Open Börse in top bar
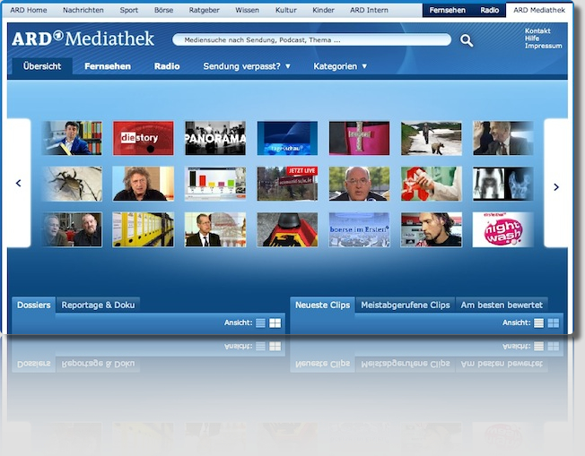 [163, 10]
